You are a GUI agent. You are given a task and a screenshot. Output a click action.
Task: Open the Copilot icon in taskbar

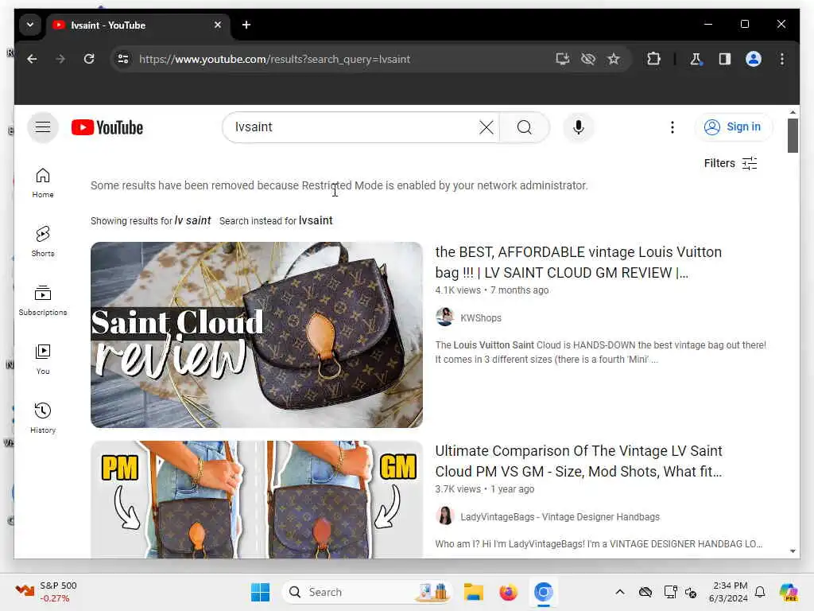(x=789, y=592)
